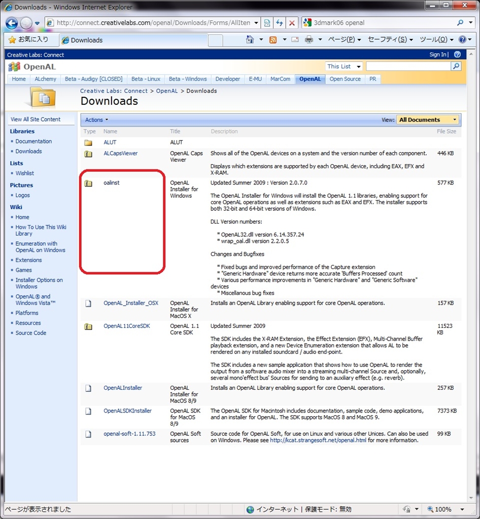The width and height of the screenshot is (480, 519).
Task: Open the ALCapsViewer file link
Action: (120, 153)
